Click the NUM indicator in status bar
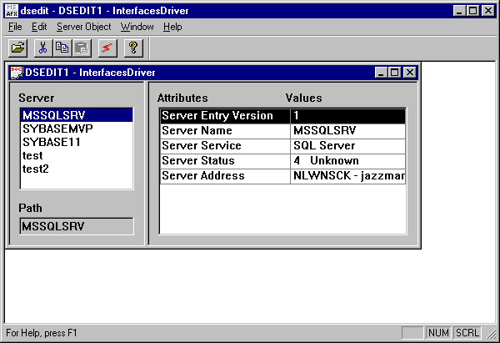The image size is (500, 343). coord(438,333)
